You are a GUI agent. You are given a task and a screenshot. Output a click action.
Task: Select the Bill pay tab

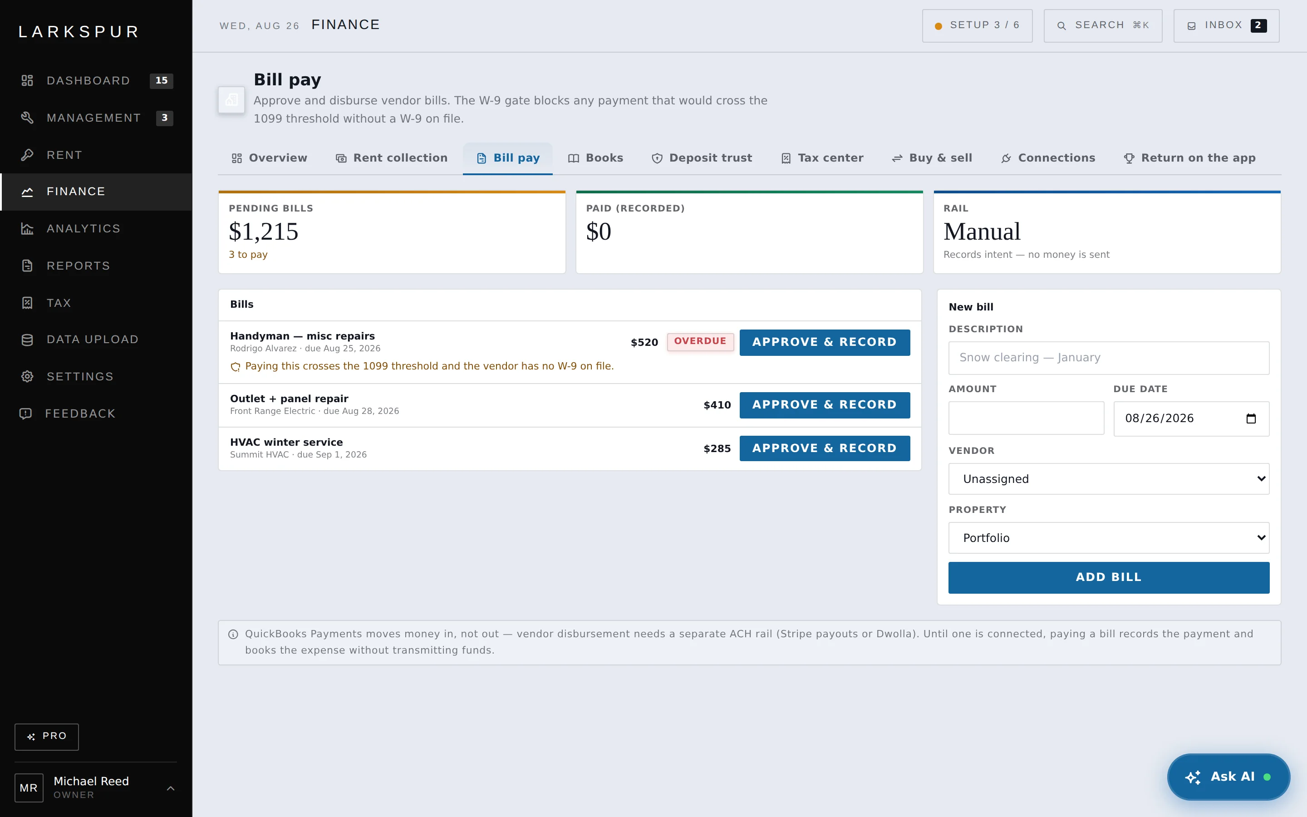pyautogui.click(x=508, y=158)
